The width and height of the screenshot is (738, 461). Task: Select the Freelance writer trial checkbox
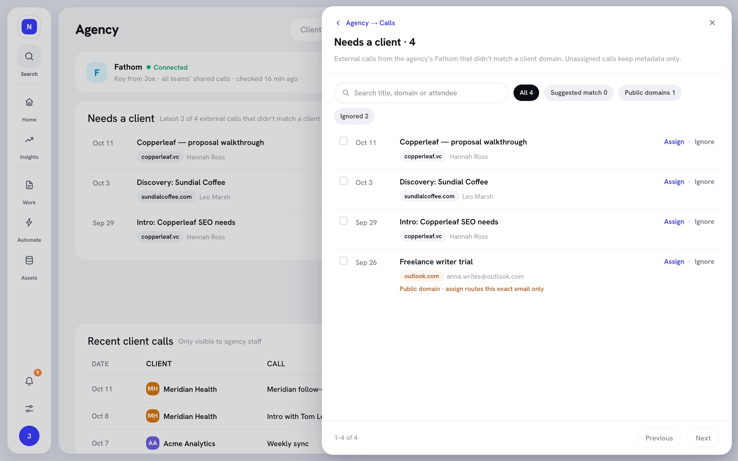343,261
